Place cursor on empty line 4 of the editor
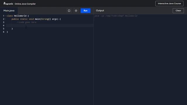The width and height of the screenshot is (187, 105). 50,25
